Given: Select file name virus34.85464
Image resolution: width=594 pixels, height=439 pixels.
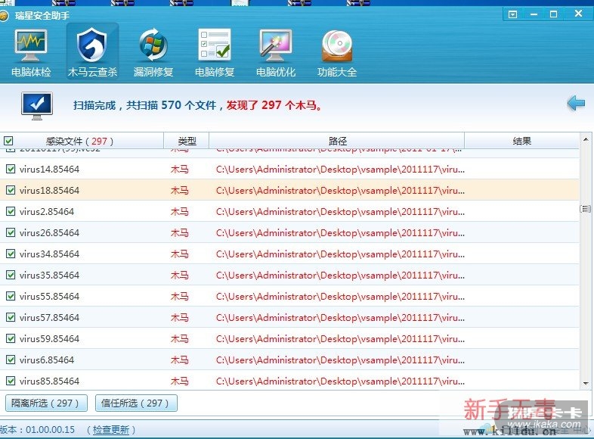Looking at the screenshot, I should pyautogui.click(x=49, y=254).
